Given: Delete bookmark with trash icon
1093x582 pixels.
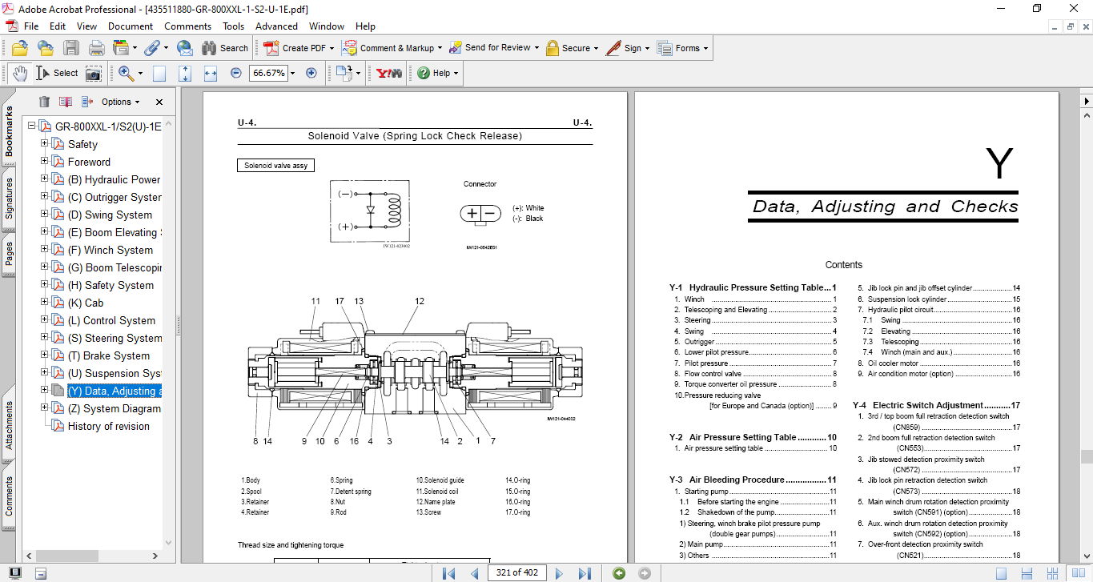Looking at the screenshot, I should tap(44, 102).
